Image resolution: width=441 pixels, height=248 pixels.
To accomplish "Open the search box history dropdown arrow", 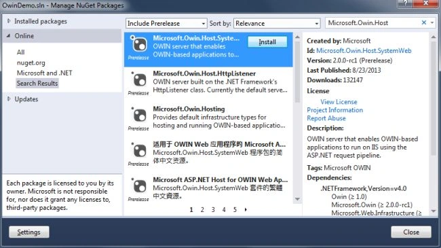I will 432,22.
